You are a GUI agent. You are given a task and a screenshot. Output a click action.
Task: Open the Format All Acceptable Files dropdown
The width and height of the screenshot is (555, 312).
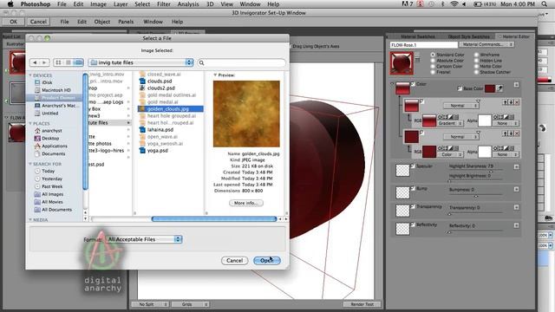(x=145, y=239)
